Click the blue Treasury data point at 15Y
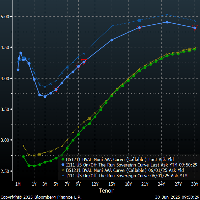This screenshot has height=200, width=200. click(112, 40)
